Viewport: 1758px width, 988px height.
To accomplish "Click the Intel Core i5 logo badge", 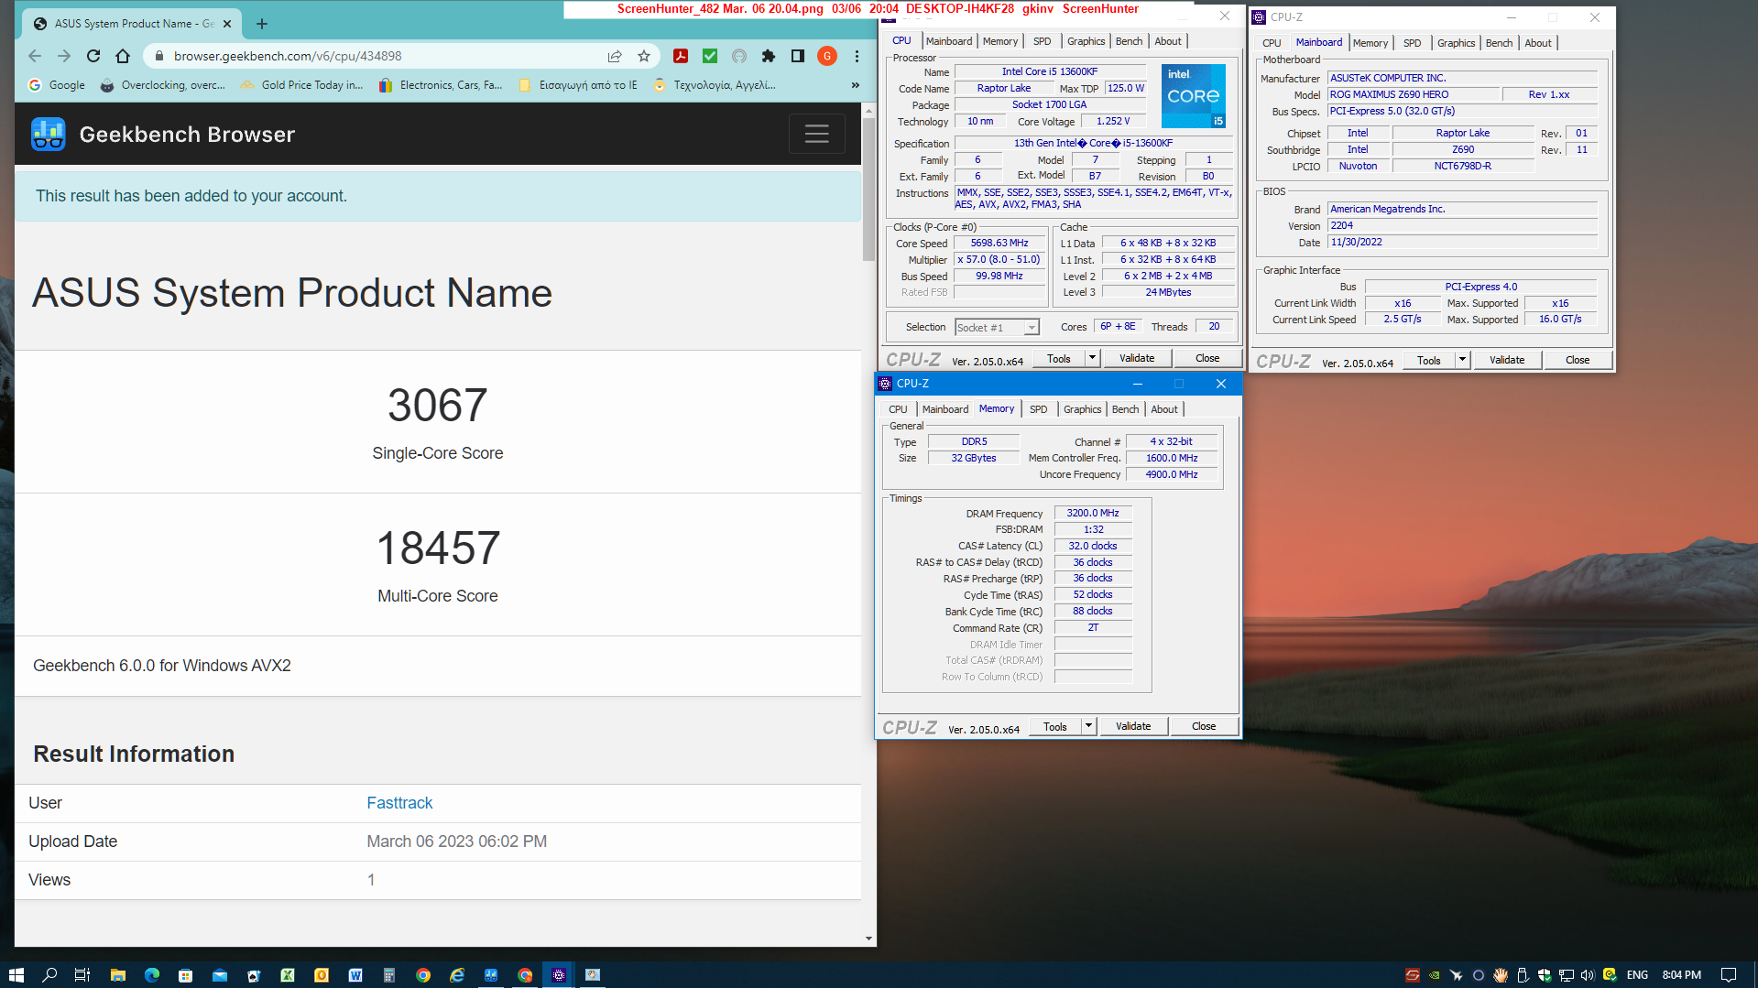I will (x=1193, y=95).
